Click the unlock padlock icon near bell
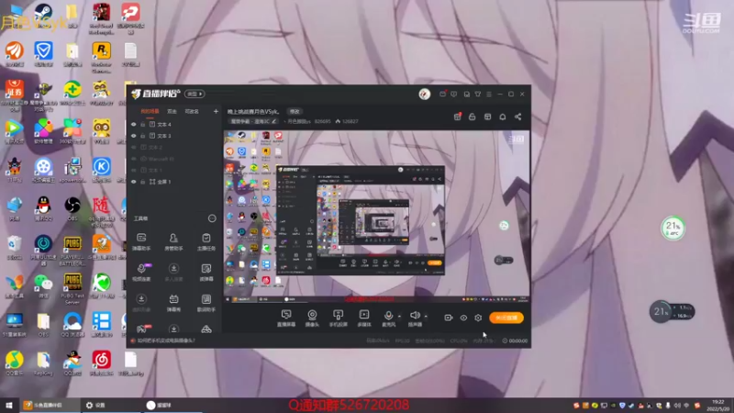 472,117
